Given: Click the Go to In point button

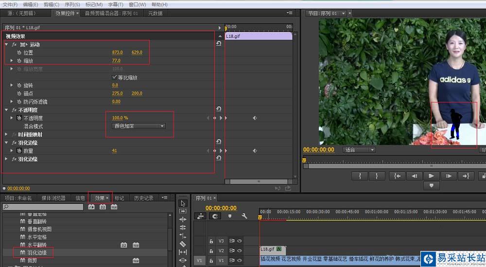Looking at the screenshot, I should coord(398,176).
